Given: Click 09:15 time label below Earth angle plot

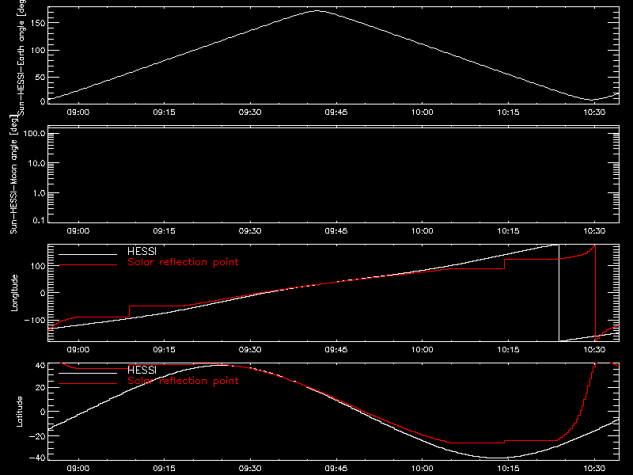Looking at the screenshot, I should click(164, 112).
